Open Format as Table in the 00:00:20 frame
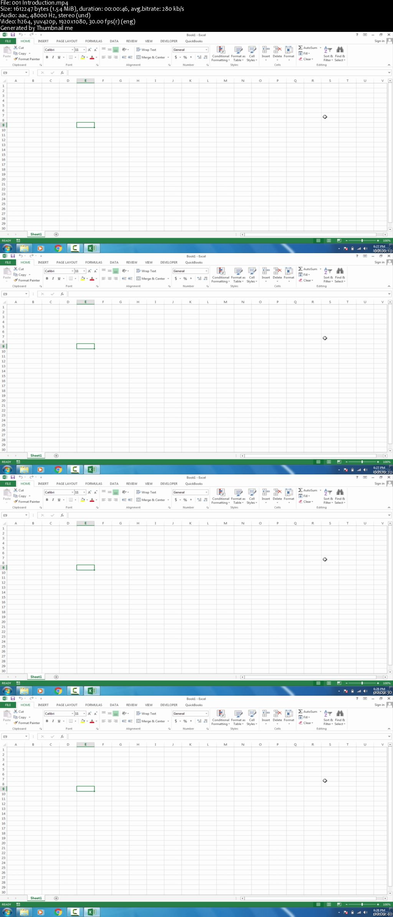The width and height of the screenshot is (393, 917). (x=238, y=275)
